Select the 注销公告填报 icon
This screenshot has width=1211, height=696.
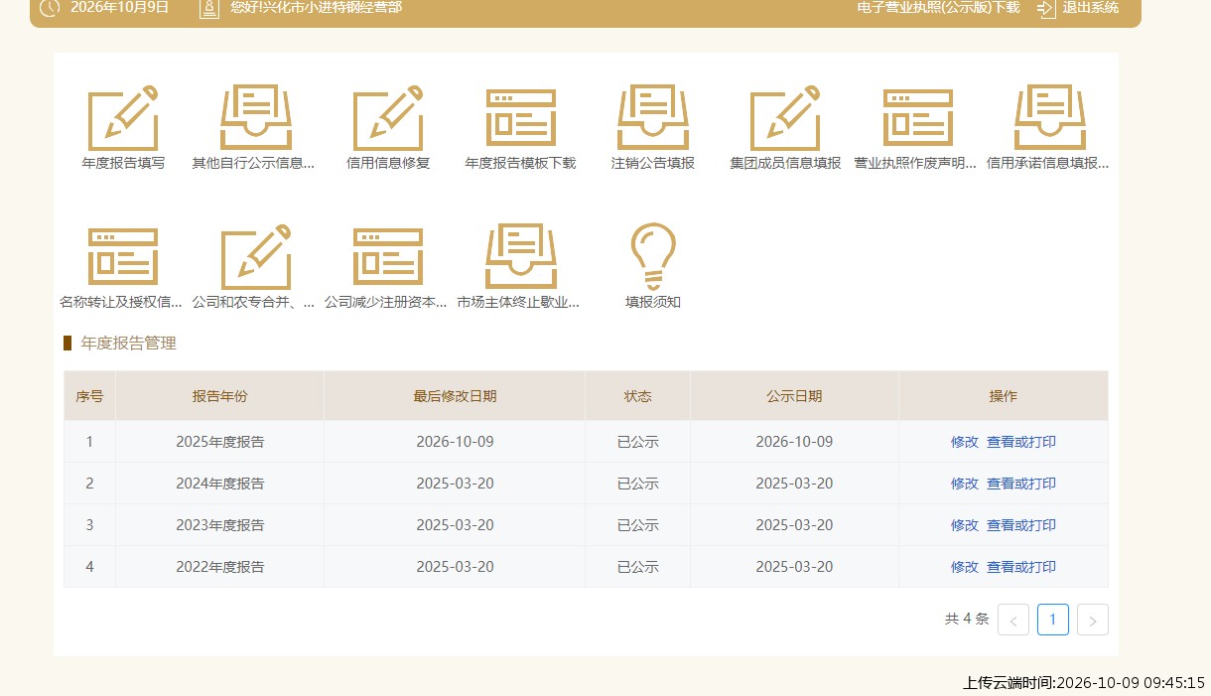(653, 118)
